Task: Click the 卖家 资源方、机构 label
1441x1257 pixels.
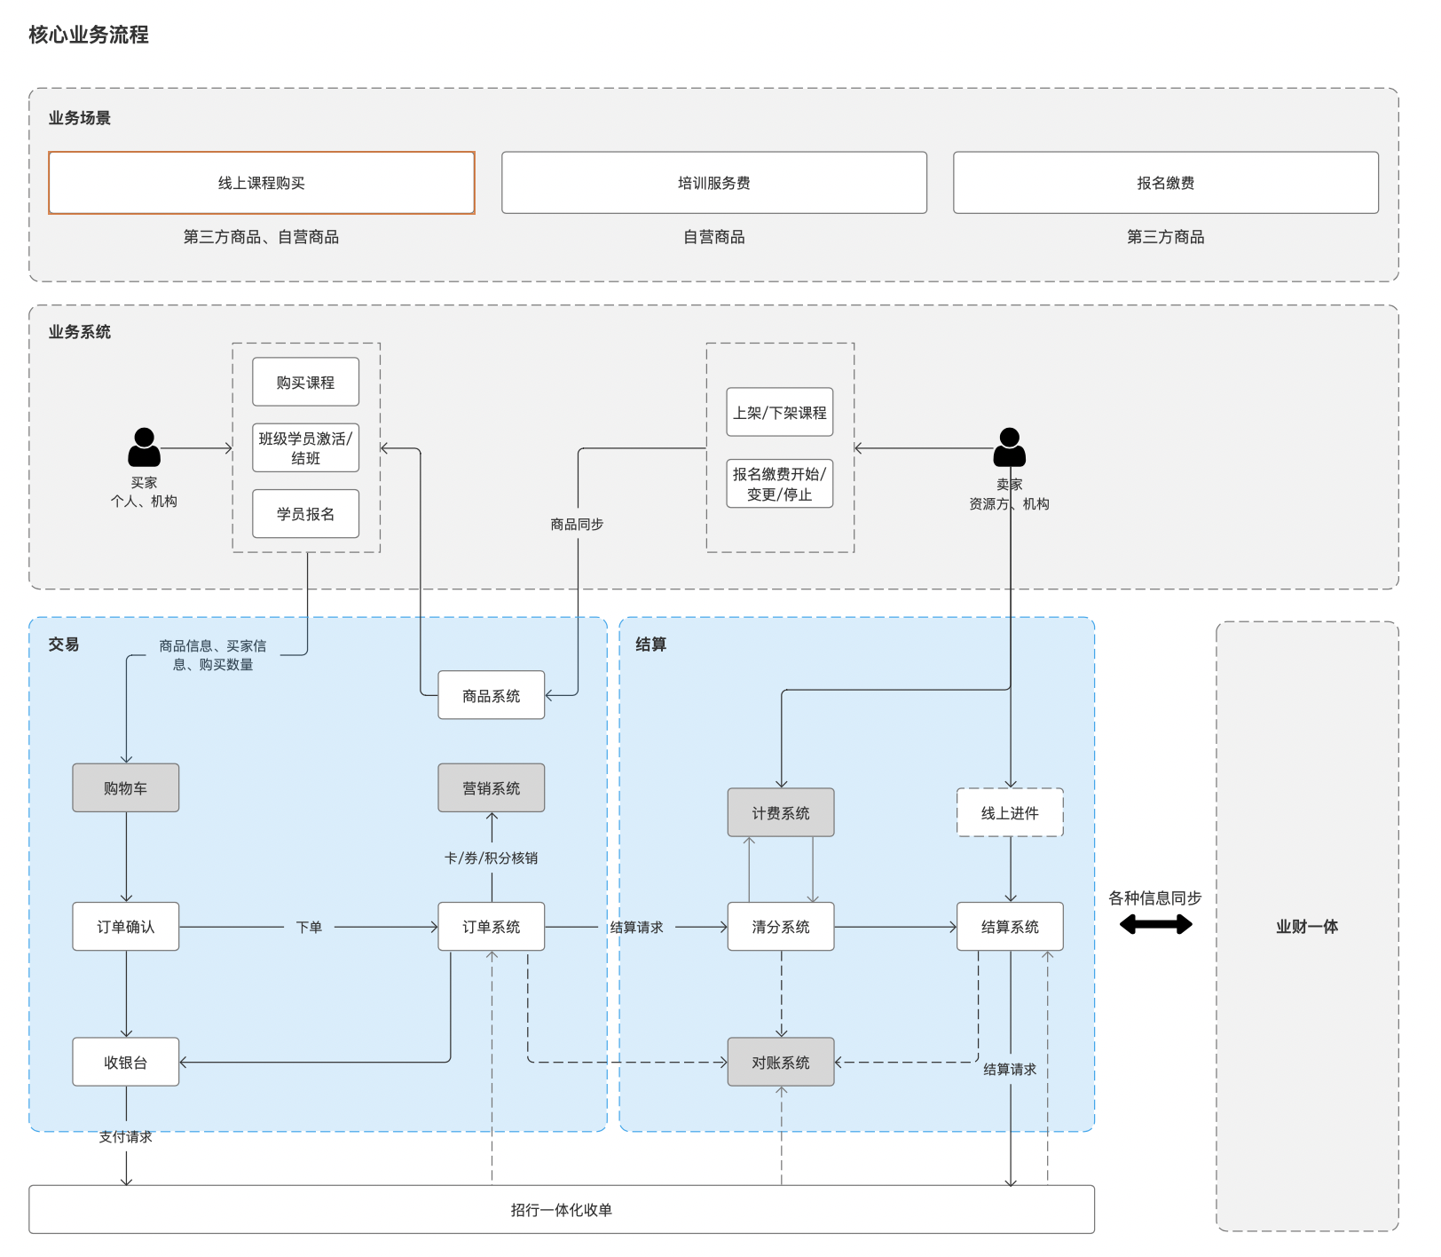Action: tap(1009, 494)
